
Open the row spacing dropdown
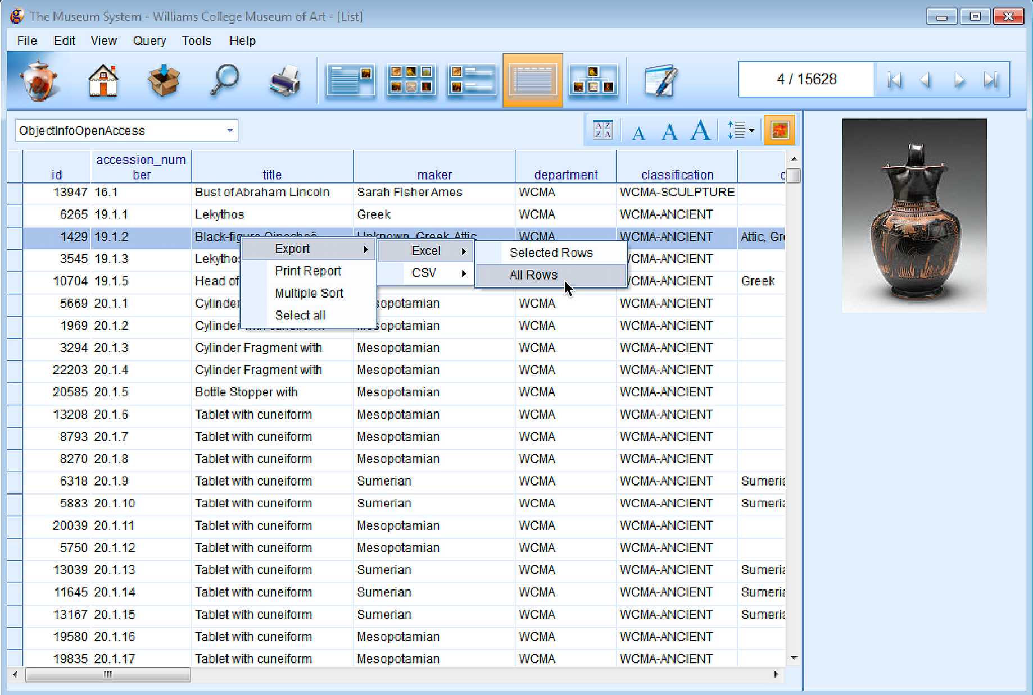coord(740,130)
